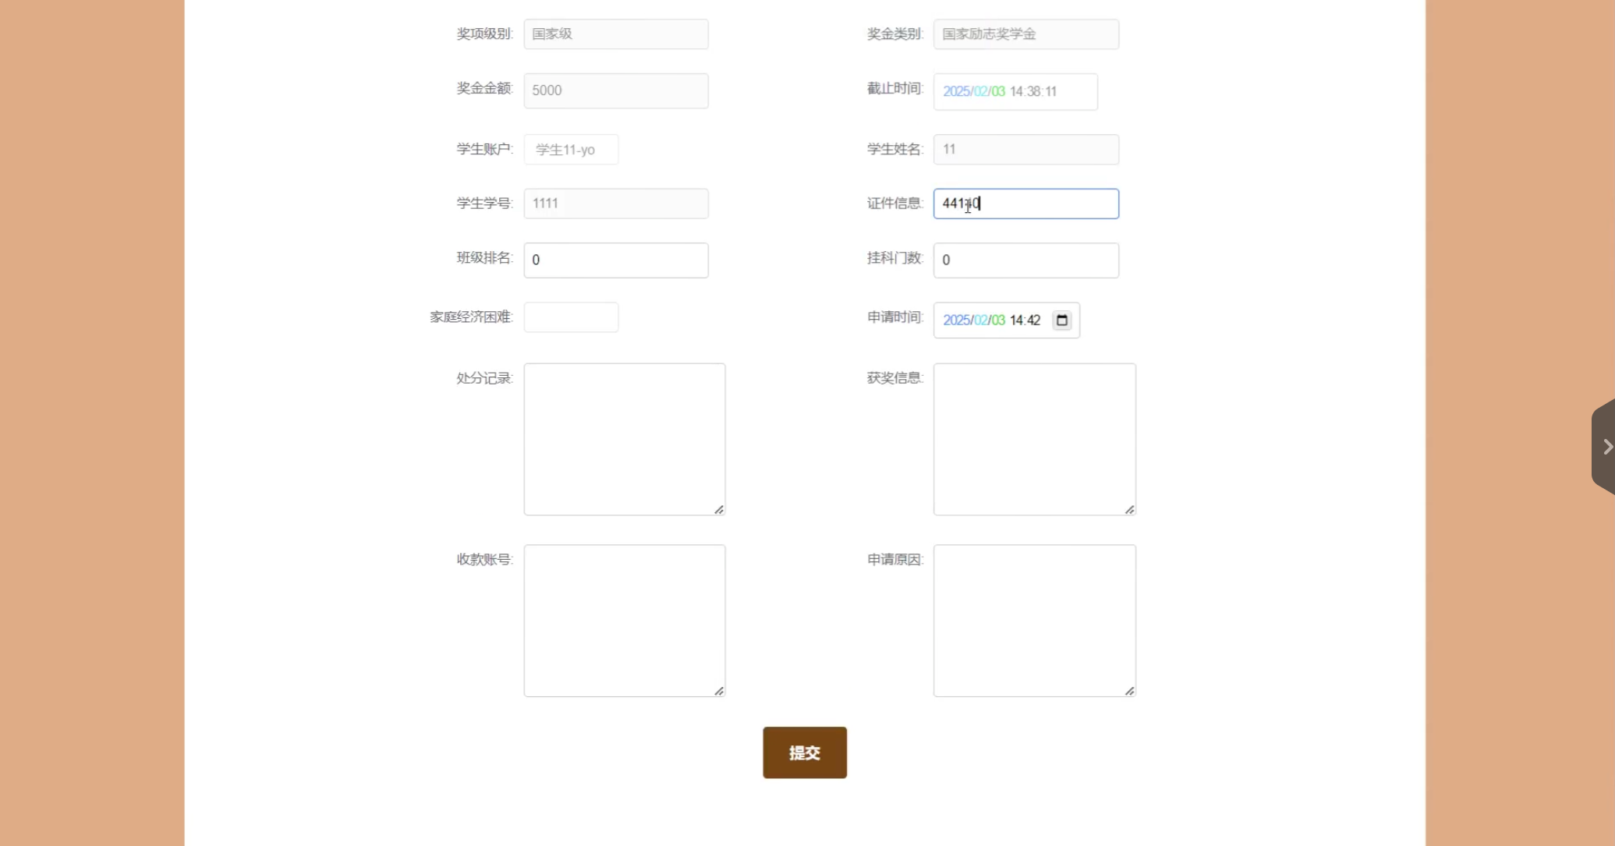
Task: Click the calendar icon in 申请时间 field
Action: pos(1061,320)
